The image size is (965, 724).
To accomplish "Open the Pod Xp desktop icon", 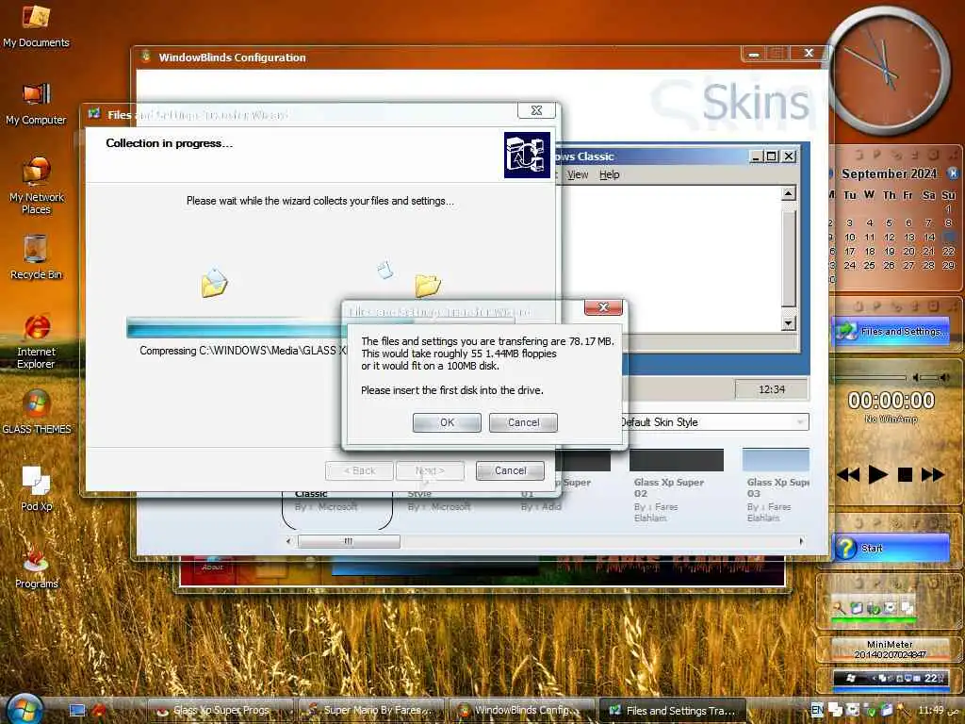I will 37,488.
